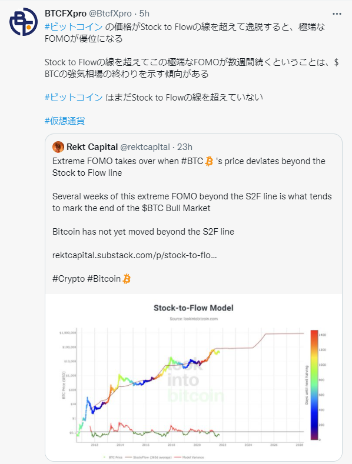Click the @rektcapital handle
This screenshot has width=352, height=464.
(x=145, y=147)
